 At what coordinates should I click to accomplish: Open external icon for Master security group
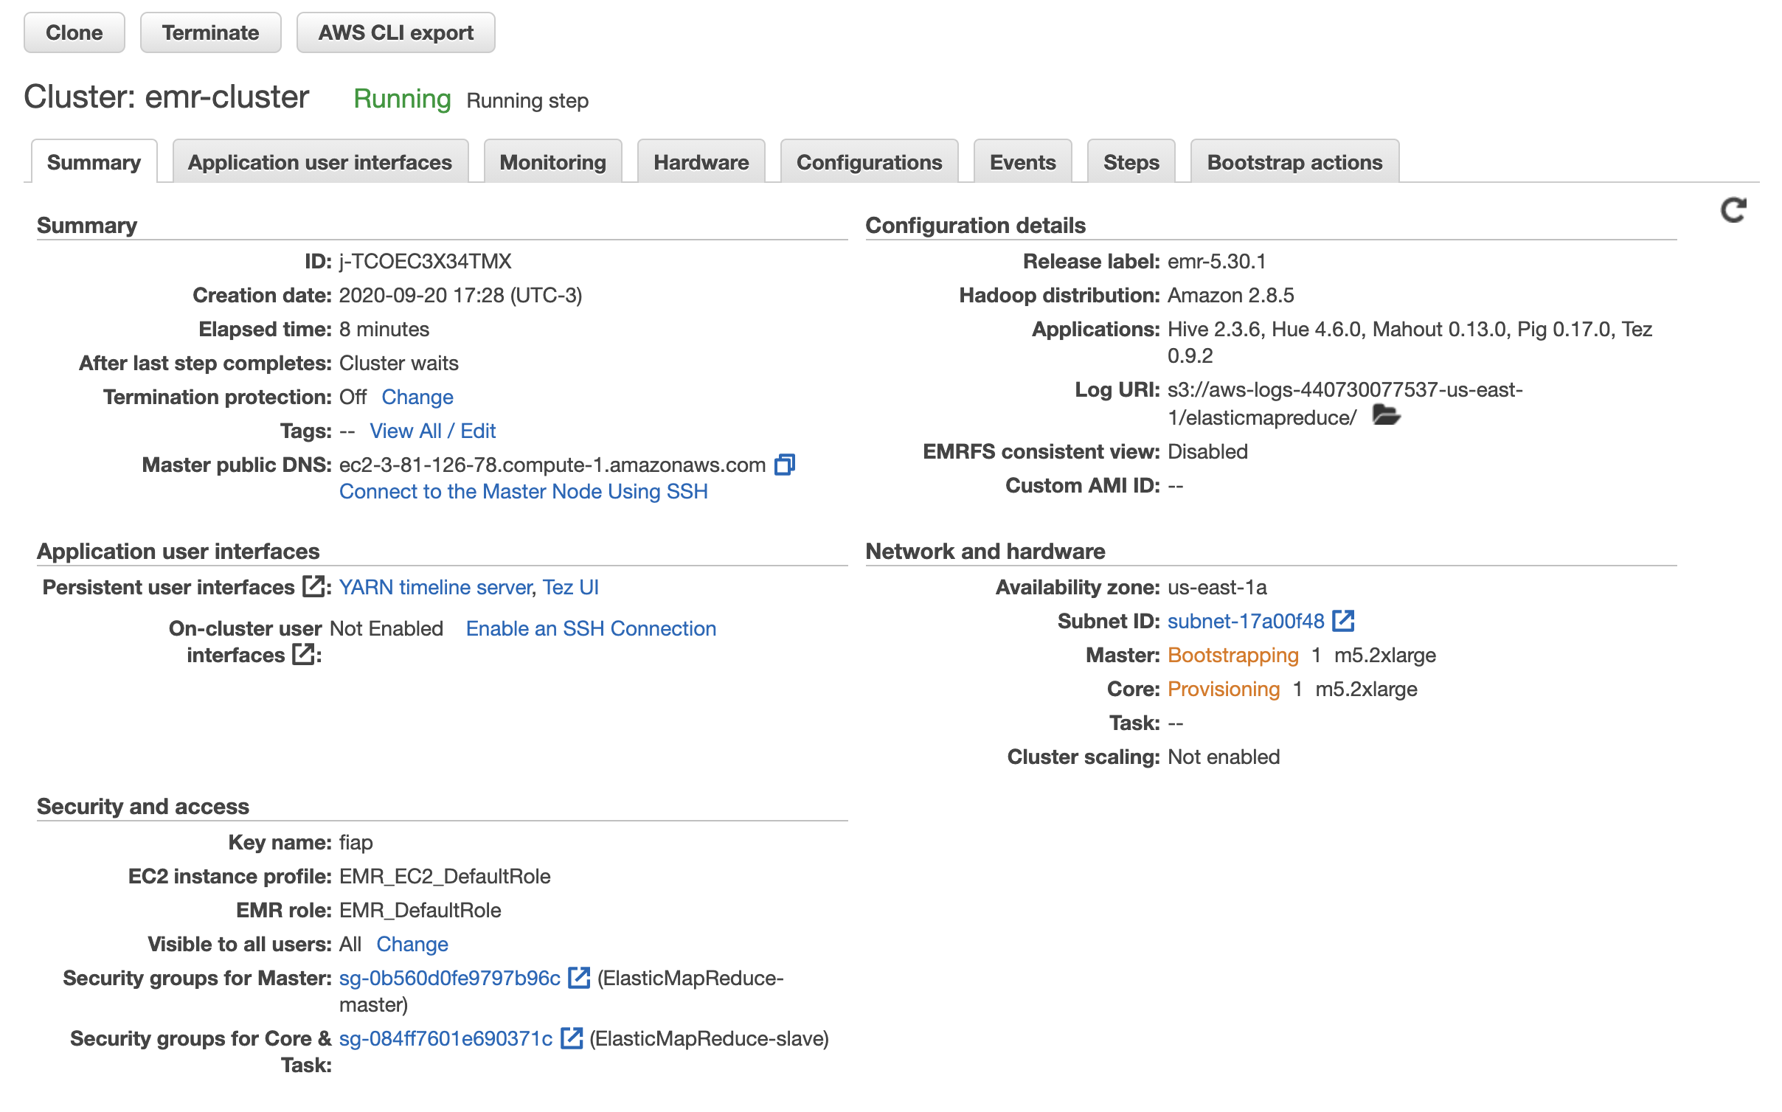[x=579, y=978]
